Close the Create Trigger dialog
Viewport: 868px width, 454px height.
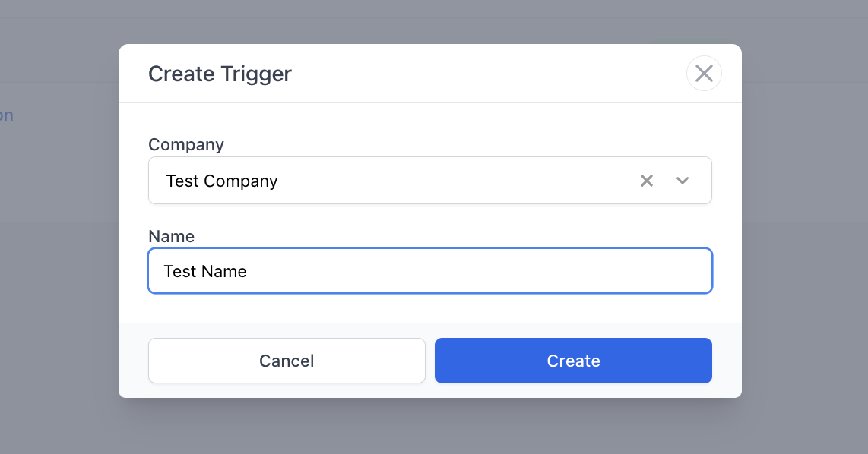click(x=704, y=74)
